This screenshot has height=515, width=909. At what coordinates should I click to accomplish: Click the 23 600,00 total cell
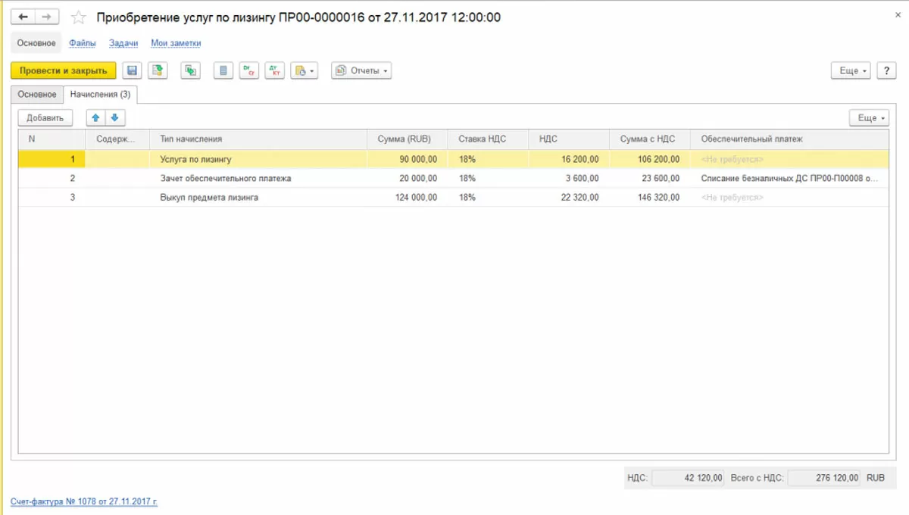650,178
